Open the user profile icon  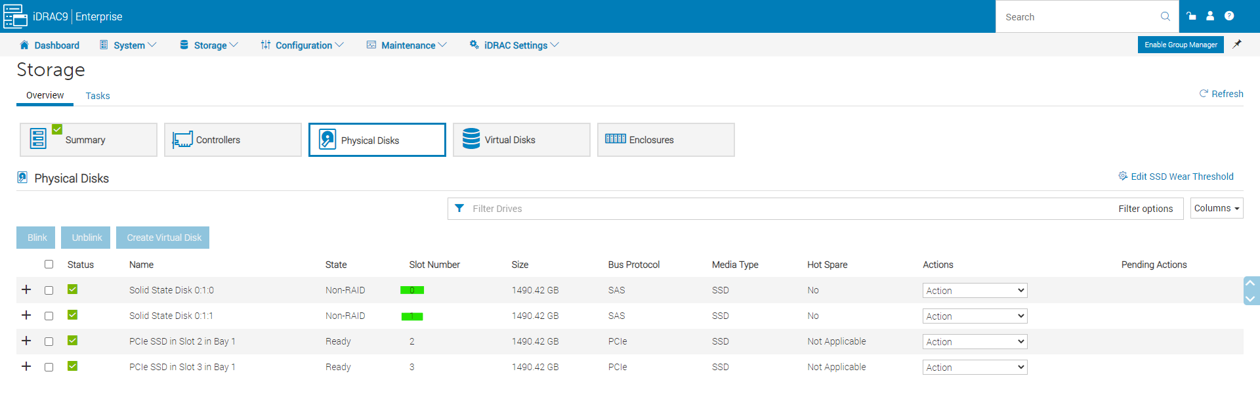[x=1210, y=16]
